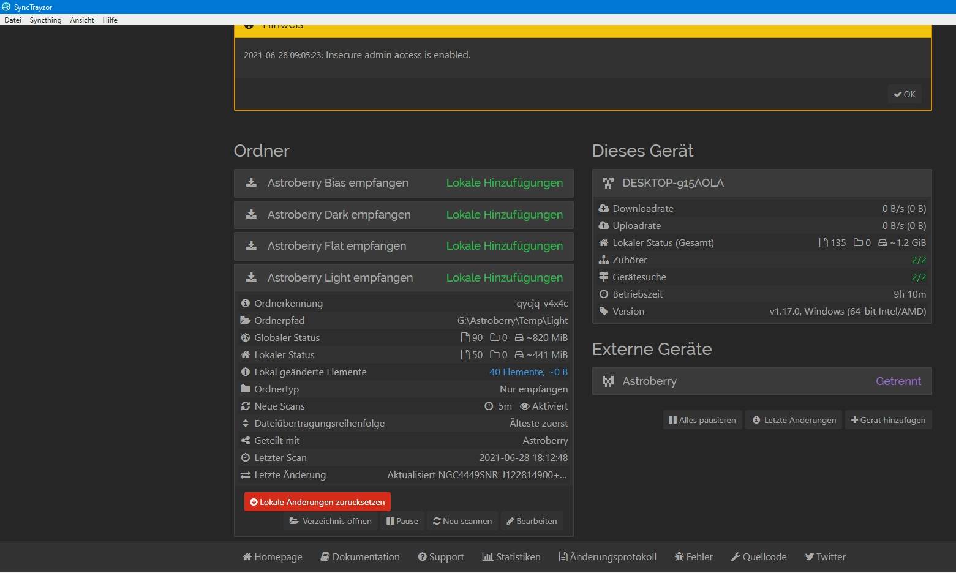The image size is (956, 573).
Task: Click Letzte Änderung value Aktualisiert NGC4449SNR
Action: (477, 474)
